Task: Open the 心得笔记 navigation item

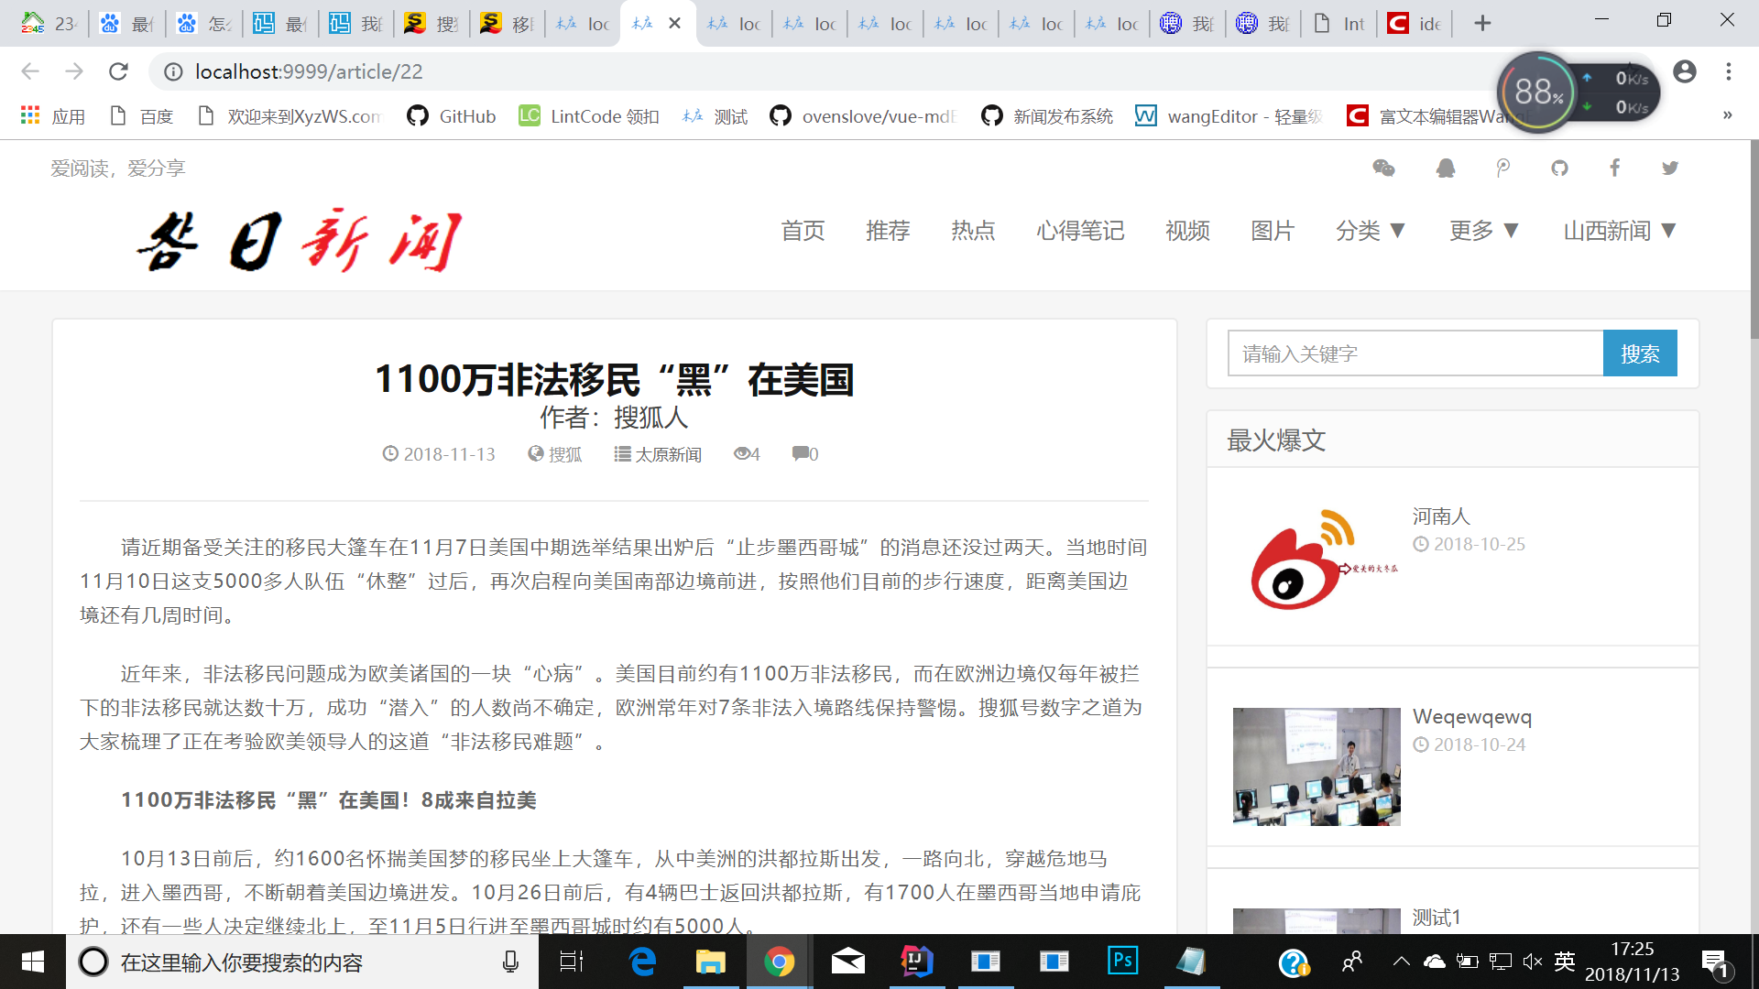Action: (x=1080, y=231)
